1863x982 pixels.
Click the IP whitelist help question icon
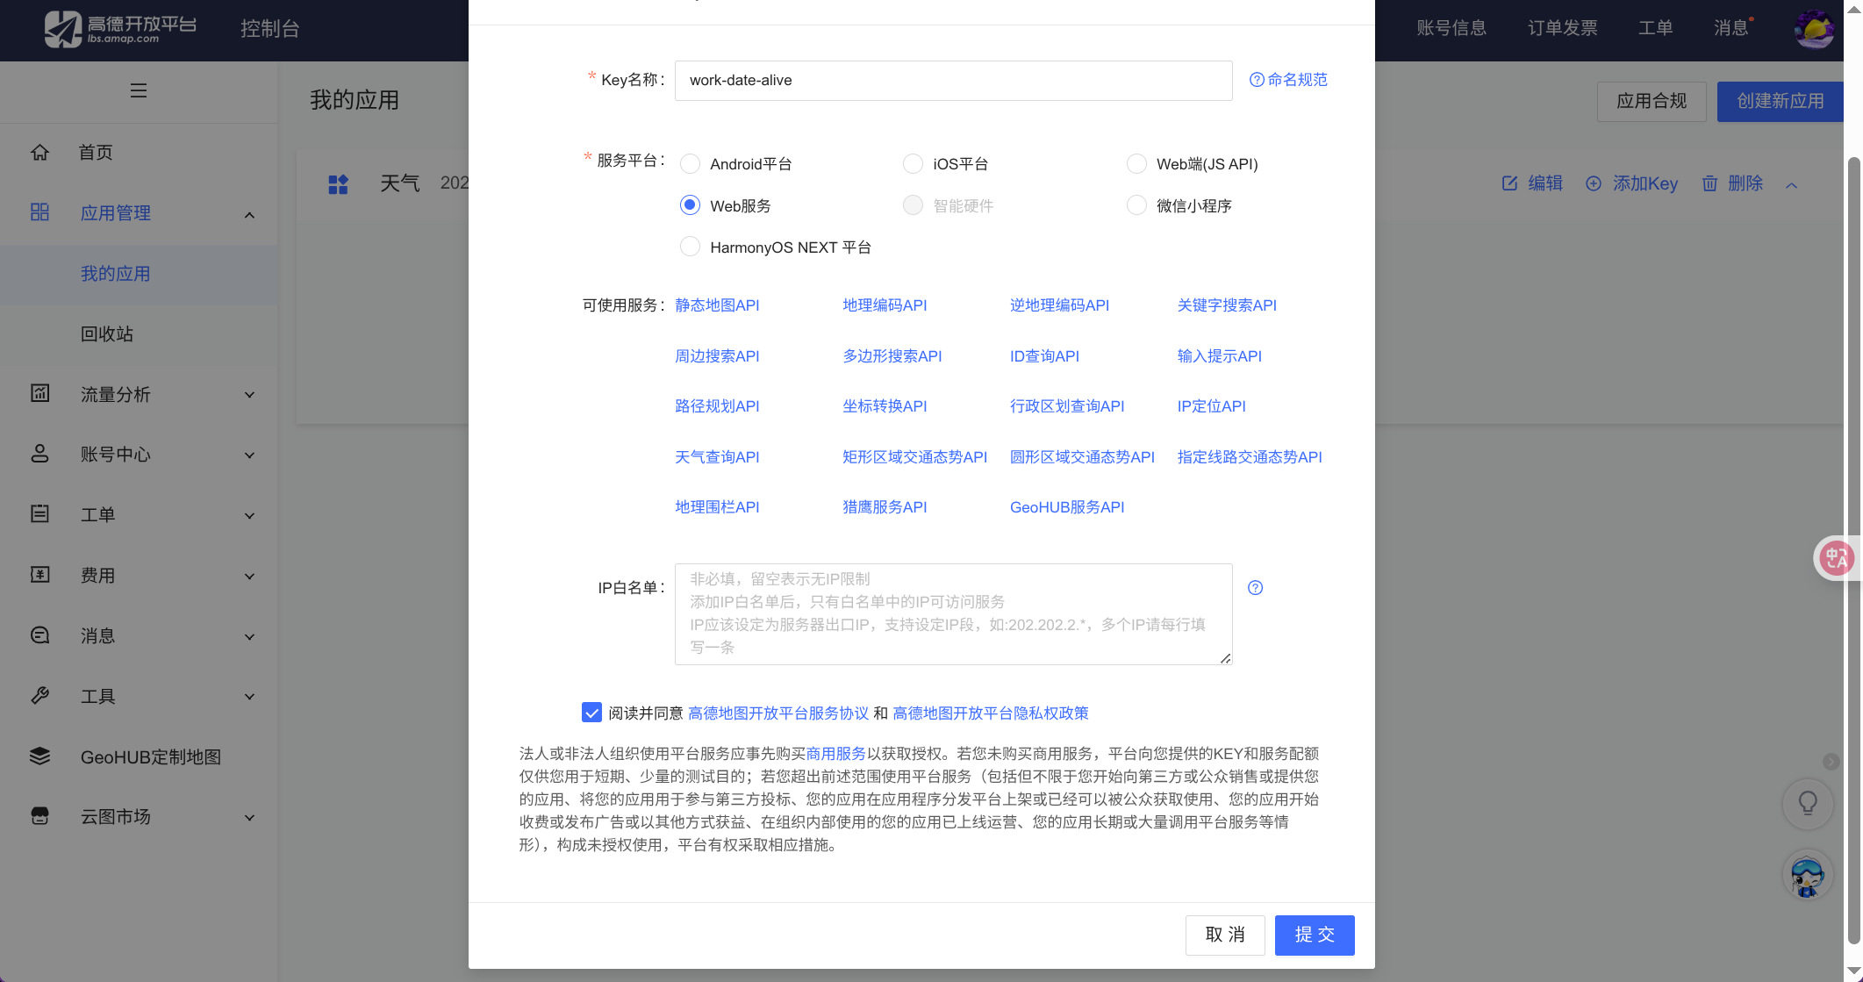coord(1255,588)
